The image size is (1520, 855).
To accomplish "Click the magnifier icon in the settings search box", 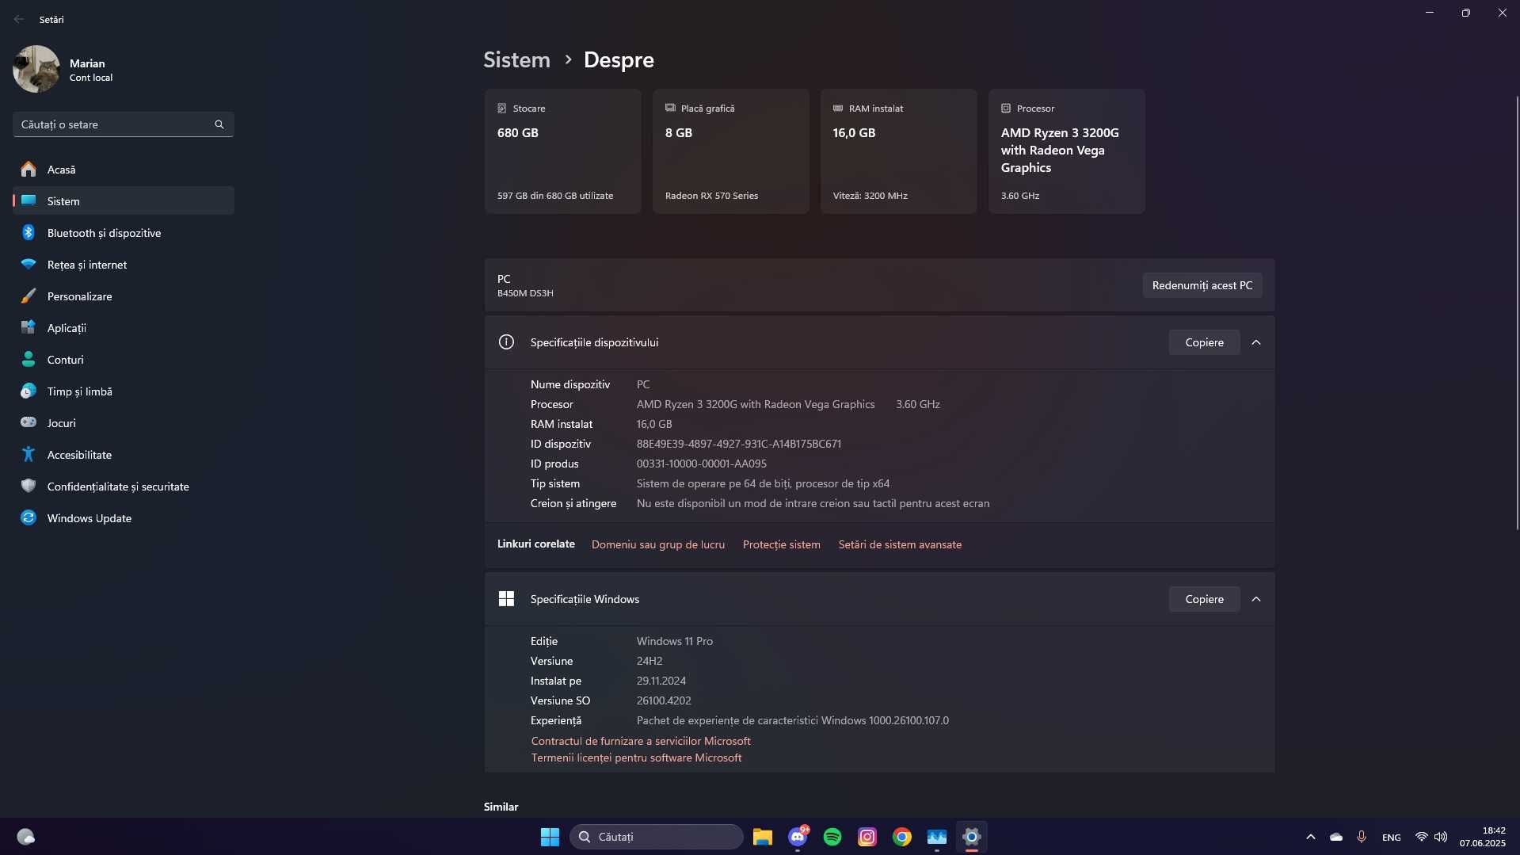I will (219, 124).
